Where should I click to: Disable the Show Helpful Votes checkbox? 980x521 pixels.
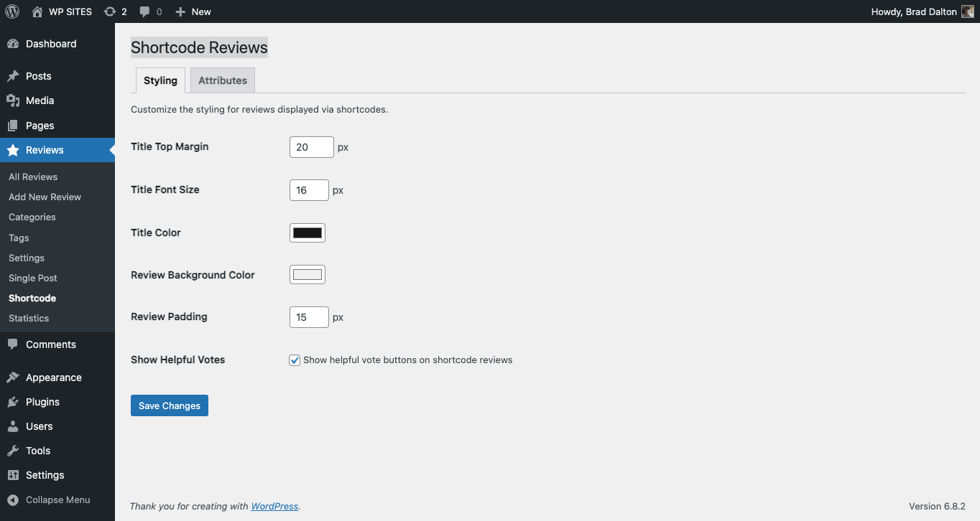(x=295, y=360)
